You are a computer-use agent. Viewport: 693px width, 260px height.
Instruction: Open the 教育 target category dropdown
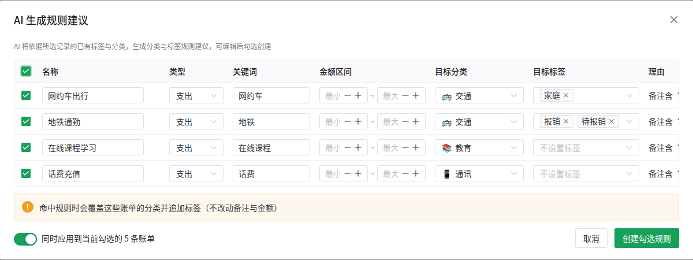tap(479, 147)
